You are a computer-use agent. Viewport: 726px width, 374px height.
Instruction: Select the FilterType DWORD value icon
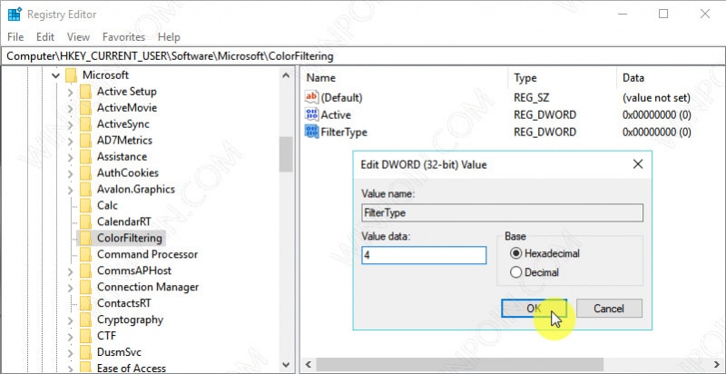pos(311,132)
